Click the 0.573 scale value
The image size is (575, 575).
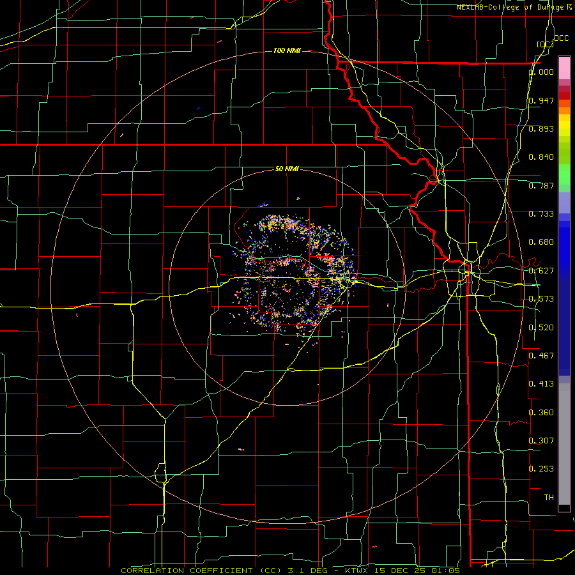[x=541, y=299]
